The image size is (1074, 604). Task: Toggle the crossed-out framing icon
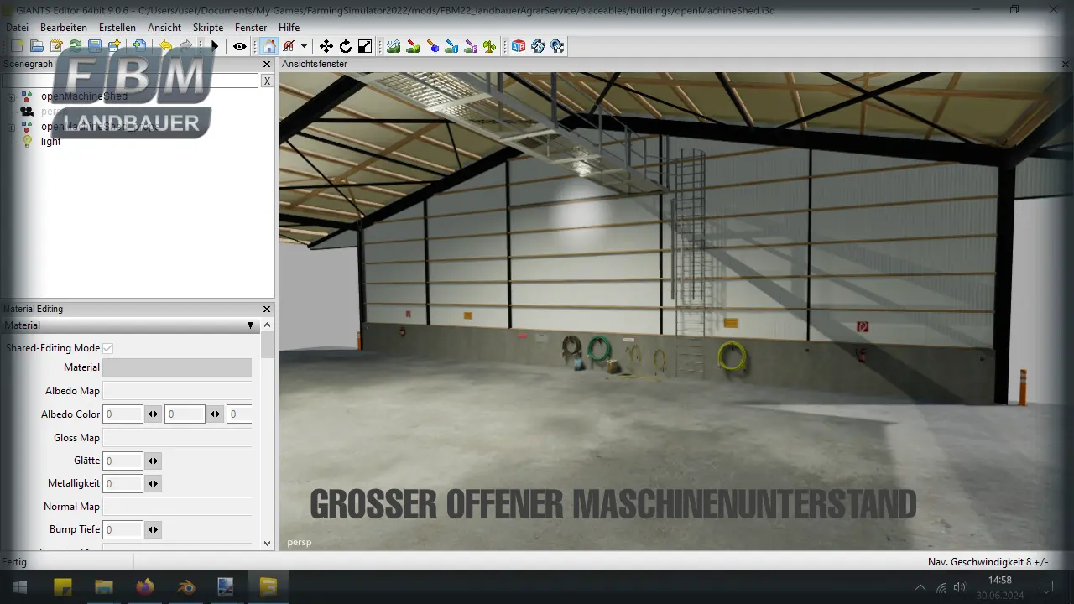pyautogui.click(x=289, y=46)
